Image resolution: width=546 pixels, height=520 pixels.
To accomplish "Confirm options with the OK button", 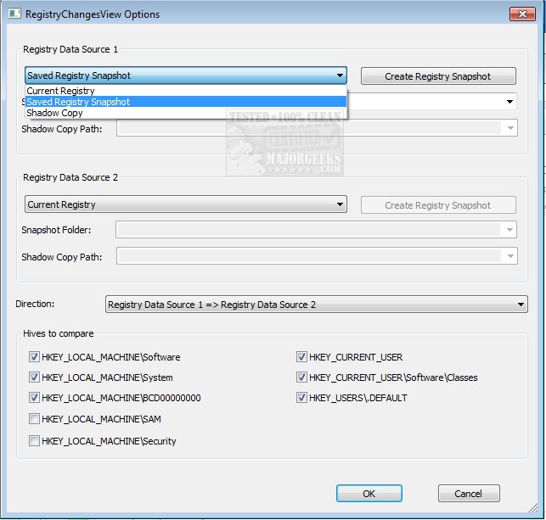I will [x=369, y=493].
